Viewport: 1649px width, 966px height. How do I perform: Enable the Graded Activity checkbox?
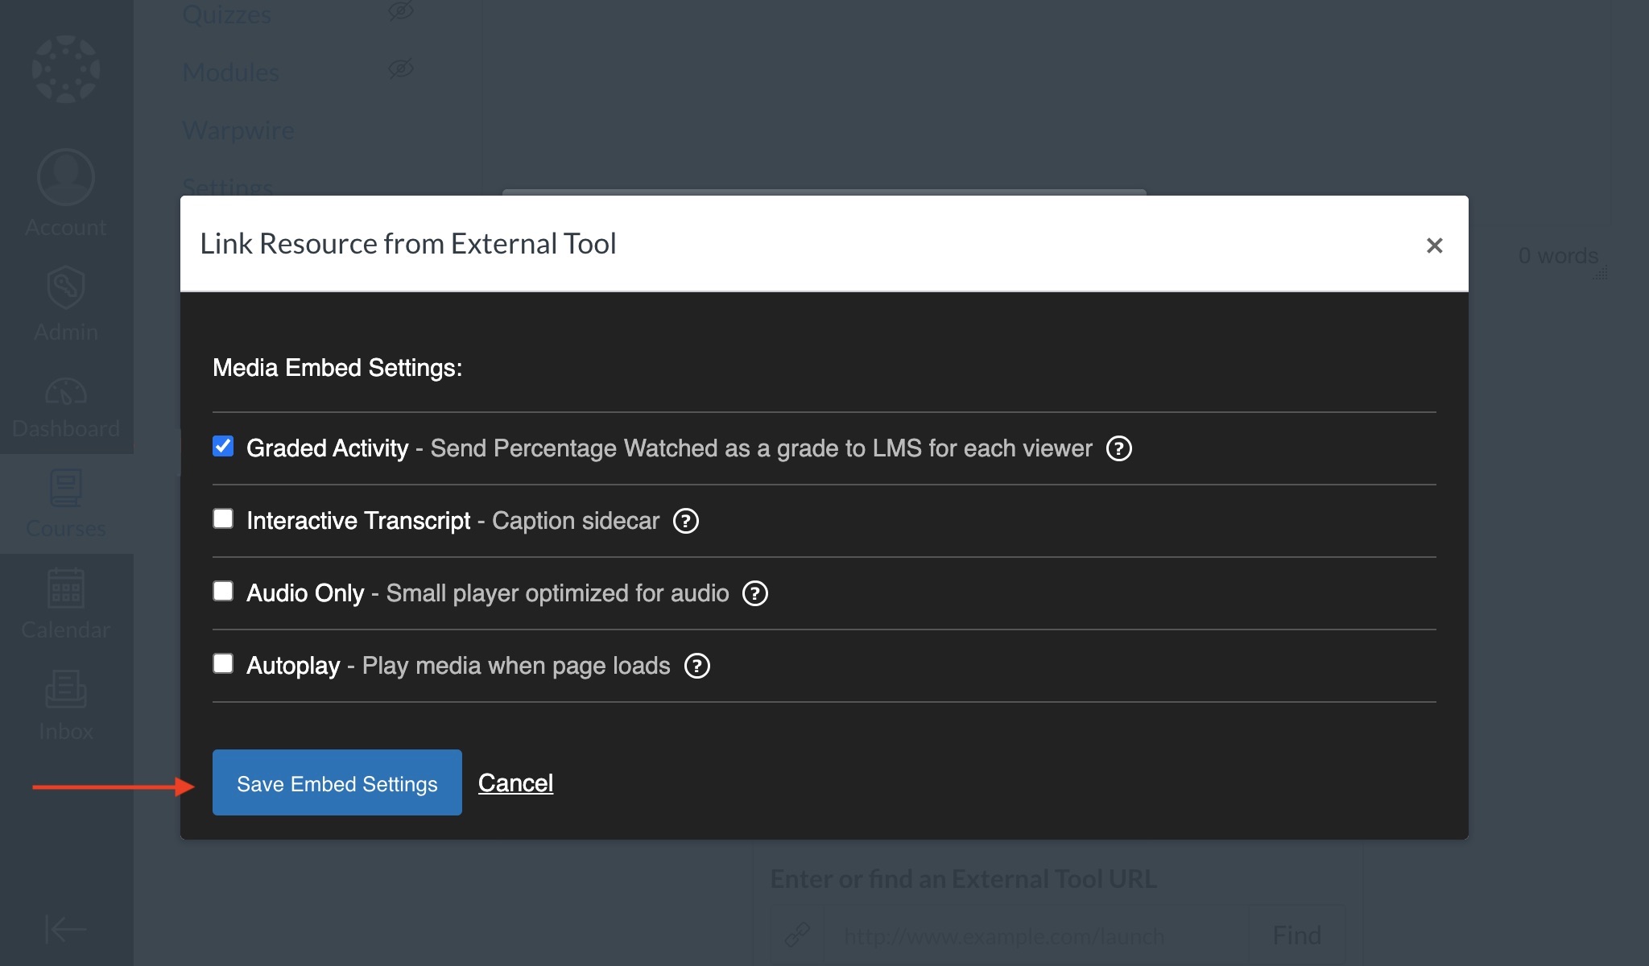coord(222,446)
